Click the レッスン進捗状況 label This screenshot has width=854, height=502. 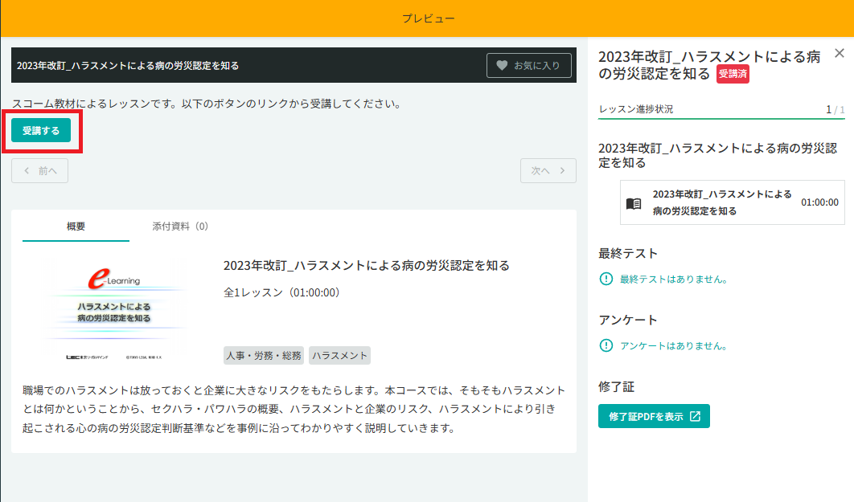[x=636, y=109]
